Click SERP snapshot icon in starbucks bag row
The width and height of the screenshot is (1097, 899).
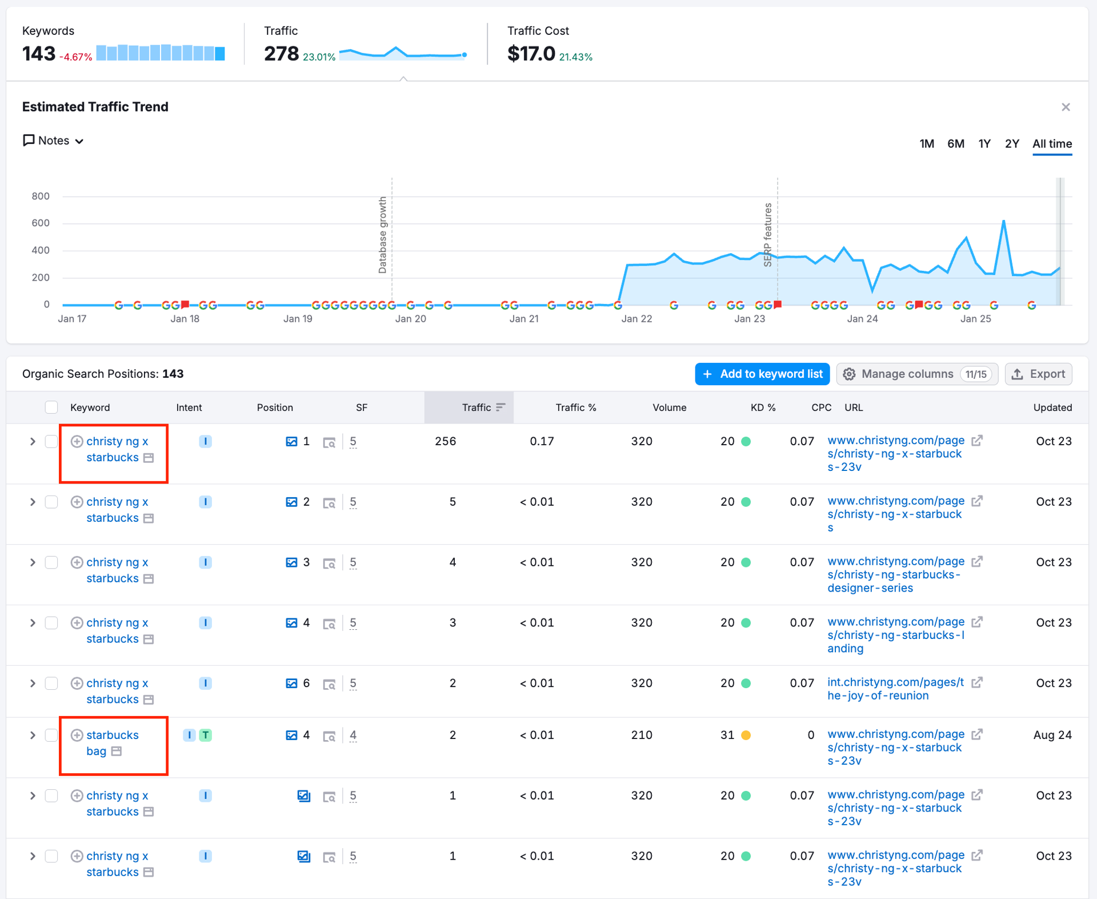pyautogui.click(x=329, y=736)
